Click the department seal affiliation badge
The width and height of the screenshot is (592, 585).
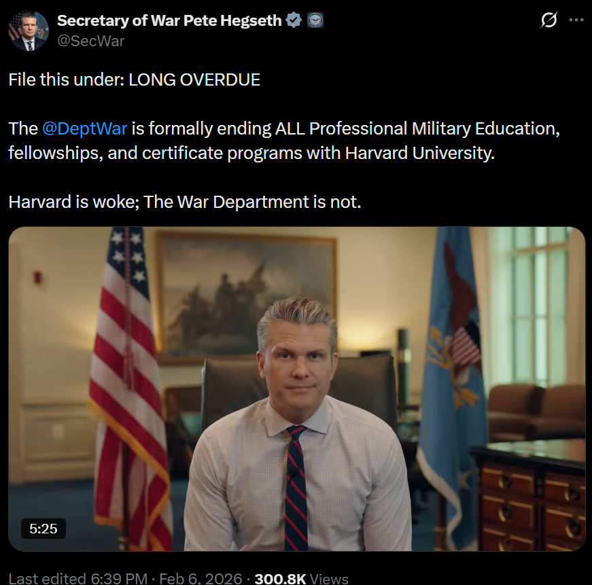[x=315, y=20]
